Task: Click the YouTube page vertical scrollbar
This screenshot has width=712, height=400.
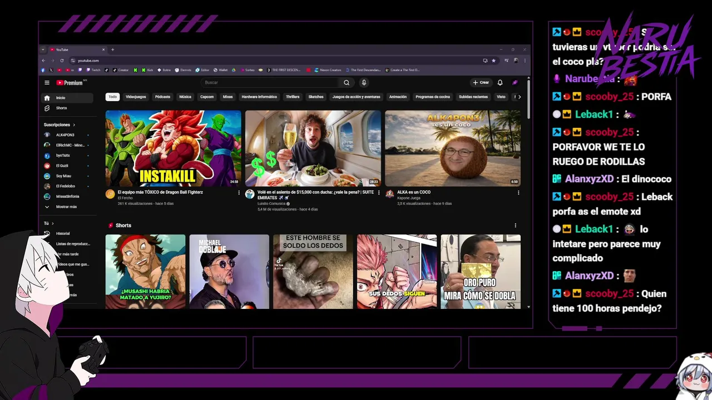Action: point(528,99)
